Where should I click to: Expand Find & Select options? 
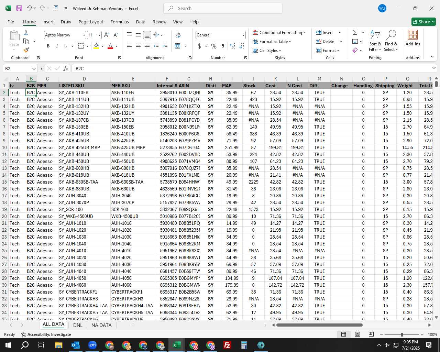click(x=391, y=41)
